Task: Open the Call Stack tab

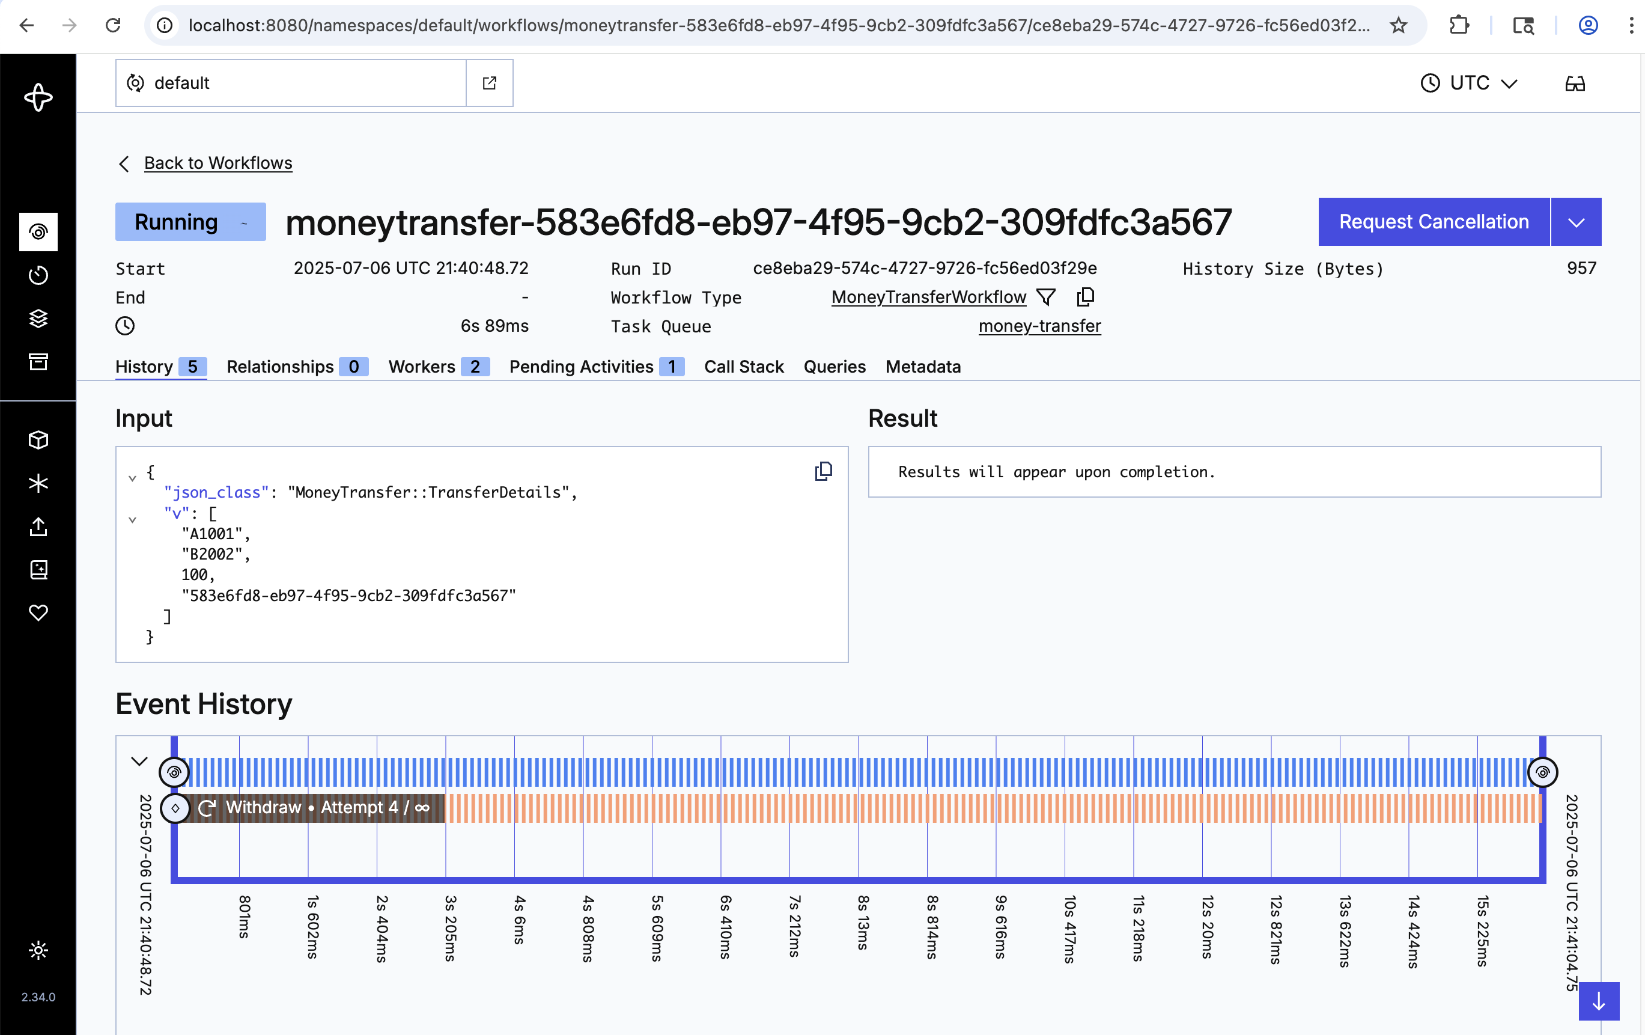Action: (744, 367)
